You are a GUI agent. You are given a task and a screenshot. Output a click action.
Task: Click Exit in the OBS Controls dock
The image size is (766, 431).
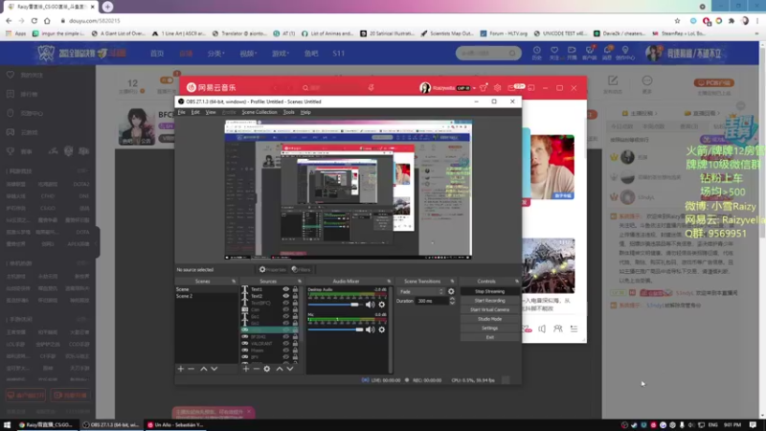(489, 337)
